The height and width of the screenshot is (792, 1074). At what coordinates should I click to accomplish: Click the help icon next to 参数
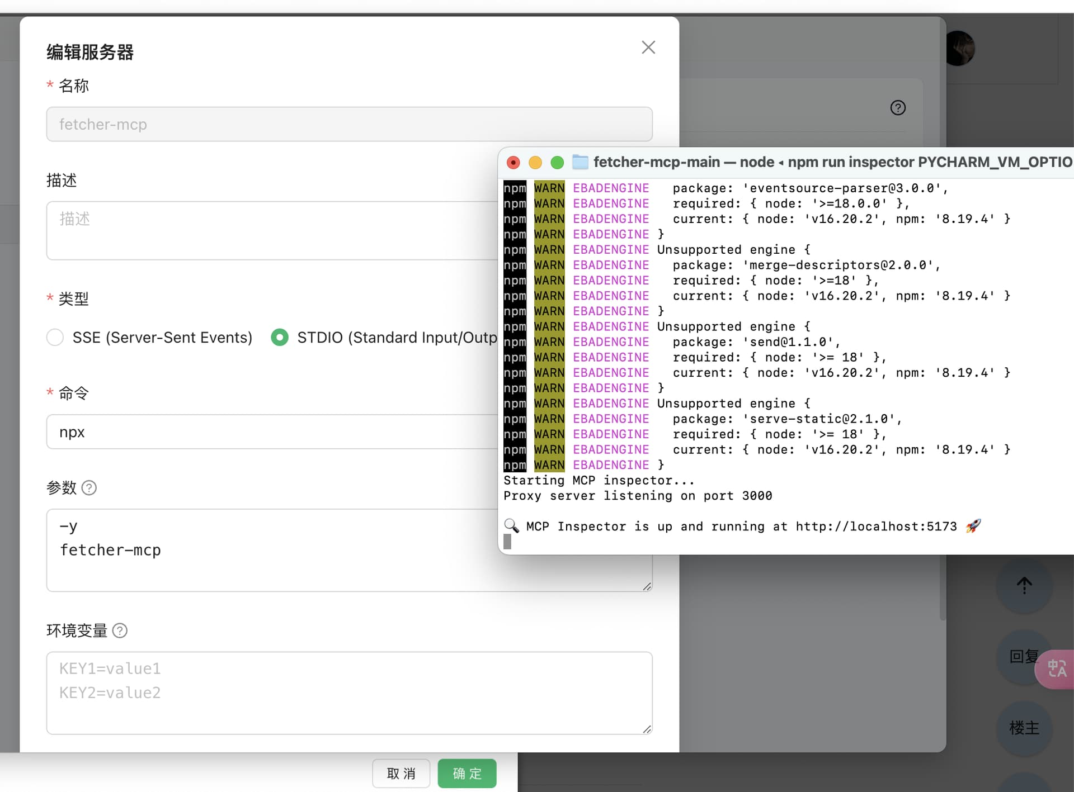pos(89,488)
